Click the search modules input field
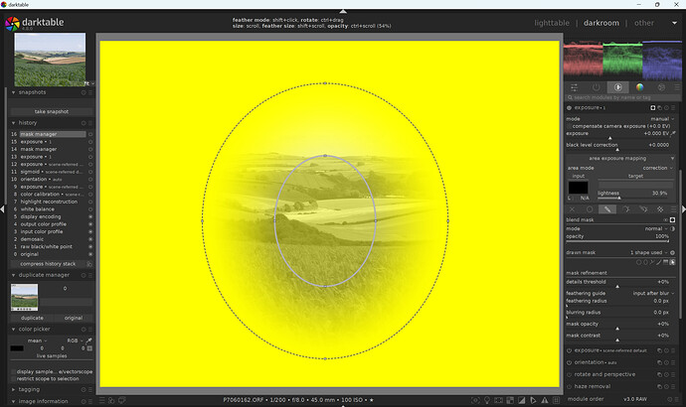The height and width of the screenshot is (407, 686). [x=620, y=98]
